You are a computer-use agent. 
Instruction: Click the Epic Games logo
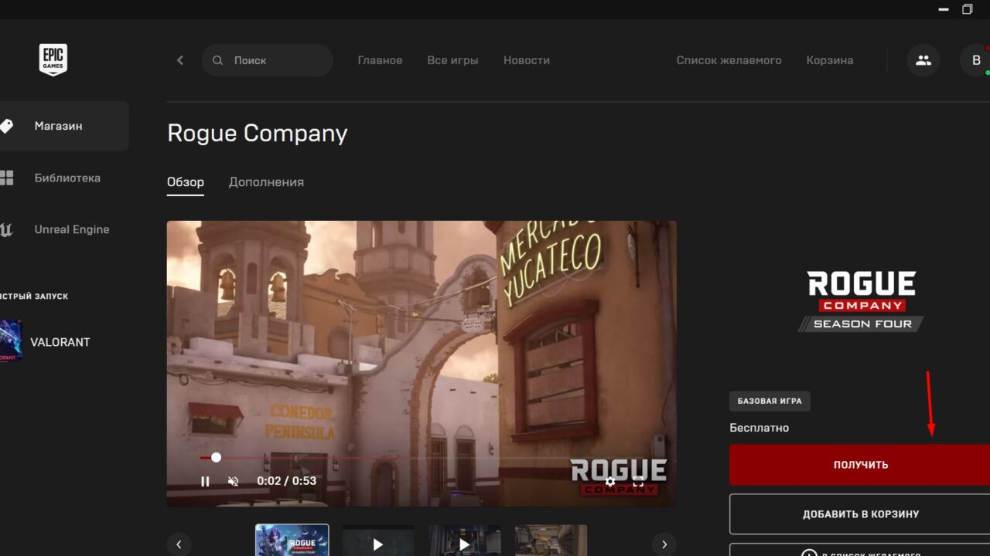(x=52, y=59)
